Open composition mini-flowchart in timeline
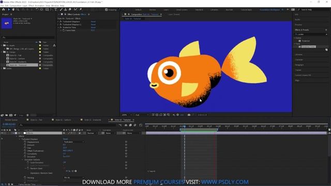The width and height of the screenshot is (331, 186). point(121,125)
